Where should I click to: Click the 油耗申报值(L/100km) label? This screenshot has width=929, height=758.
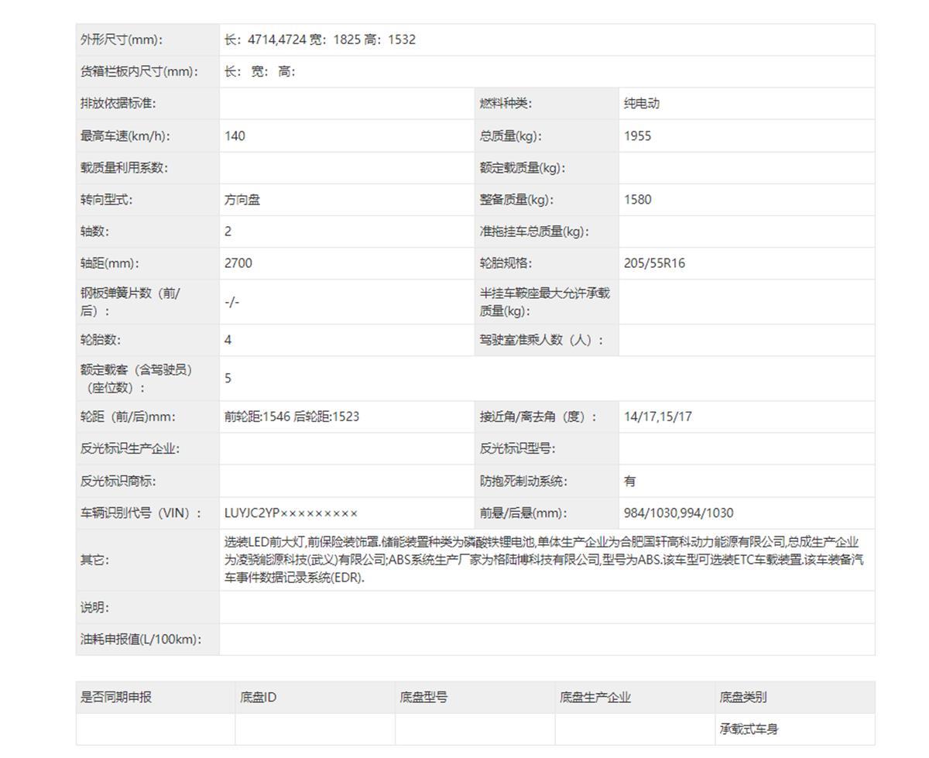pyautogui.click(x=141, y=640)
